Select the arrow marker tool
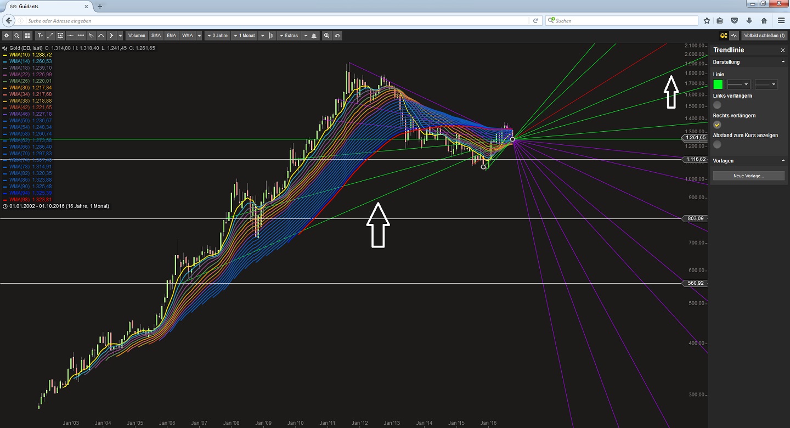Viewport: 790px width, 428px height. (111, 36)
